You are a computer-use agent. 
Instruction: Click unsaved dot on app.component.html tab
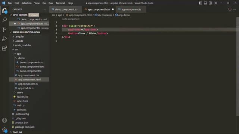coord(113,9)
